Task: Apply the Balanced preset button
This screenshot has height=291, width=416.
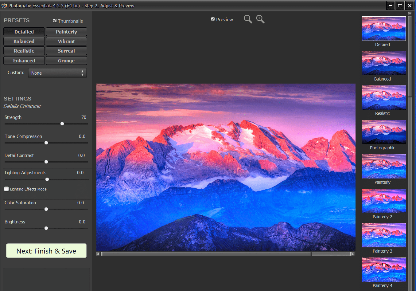Action: click(x=24, y=41)
